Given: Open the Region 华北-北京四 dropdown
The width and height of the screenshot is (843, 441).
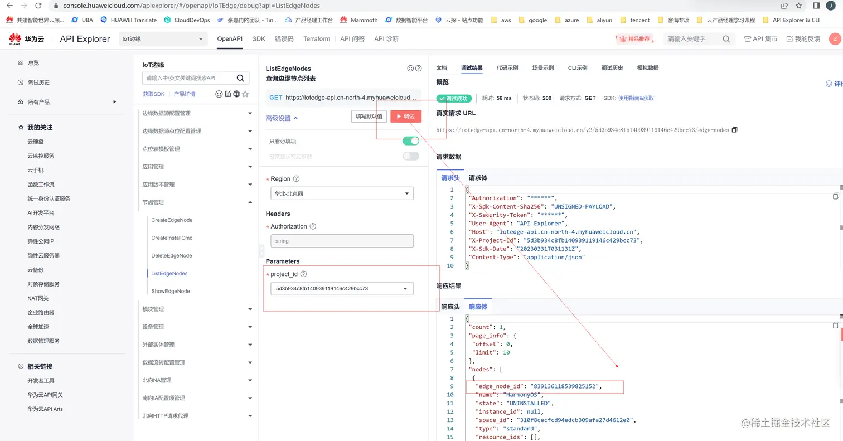Looking at the screenshot, I should (x=342, y=193).
